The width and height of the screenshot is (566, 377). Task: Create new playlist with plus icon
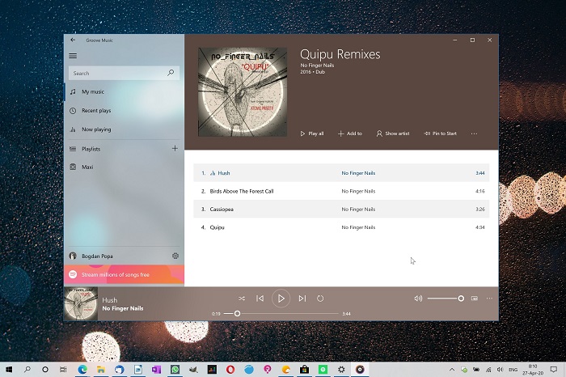pyautogui.click(x=175, y=148)
